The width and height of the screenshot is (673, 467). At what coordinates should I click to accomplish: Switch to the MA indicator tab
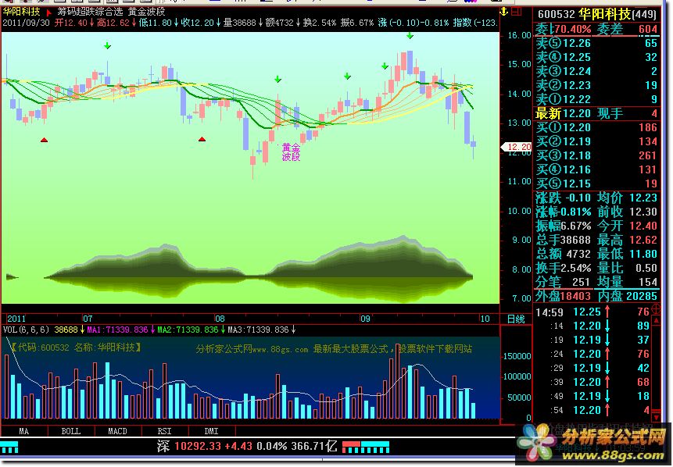(24, 431)
